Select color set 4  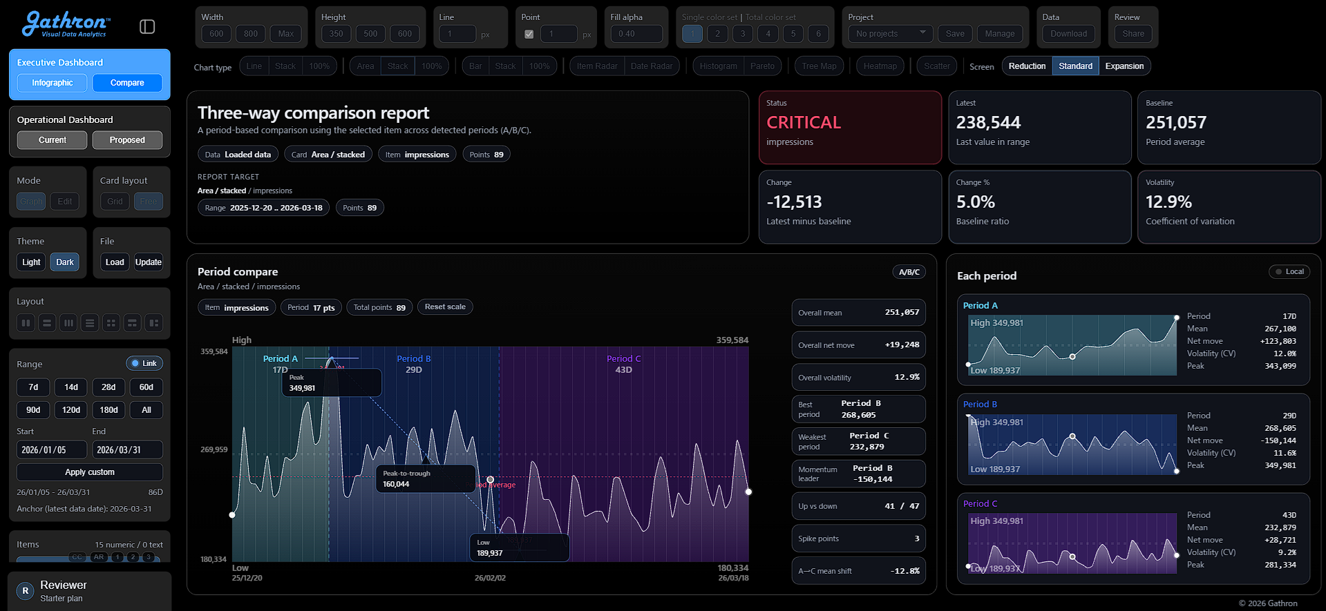(x=768, y=34)
